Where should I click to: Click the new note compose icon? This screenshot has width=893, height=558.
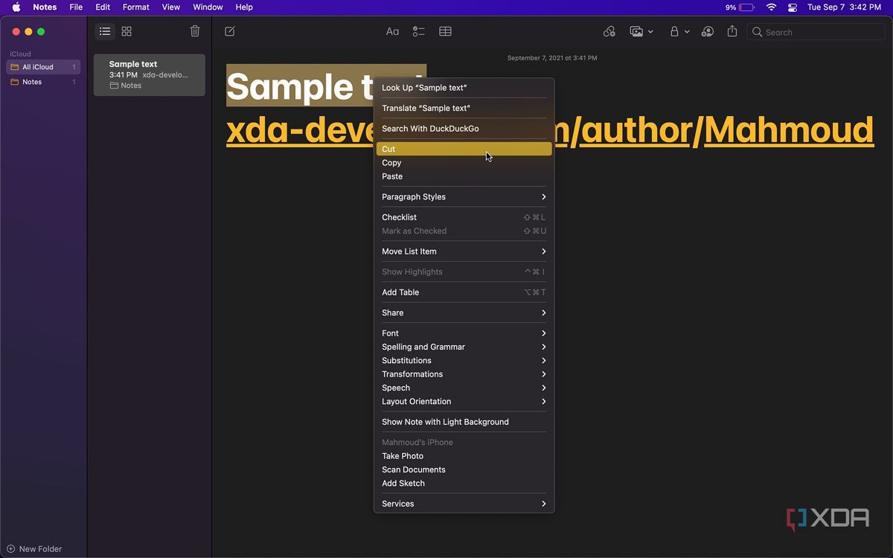point(230,31)
